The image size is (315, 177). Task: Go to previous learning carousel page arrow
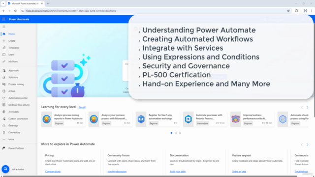302,107
